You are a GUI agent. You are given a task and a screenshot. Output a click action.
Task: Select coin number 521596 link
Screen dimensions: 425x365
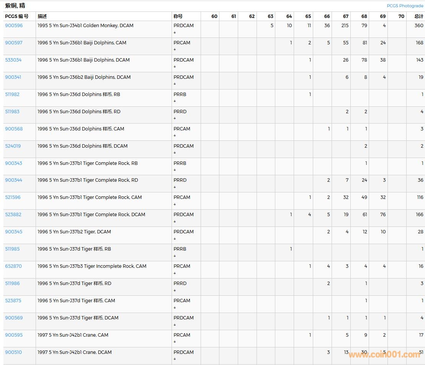[13, 197]
